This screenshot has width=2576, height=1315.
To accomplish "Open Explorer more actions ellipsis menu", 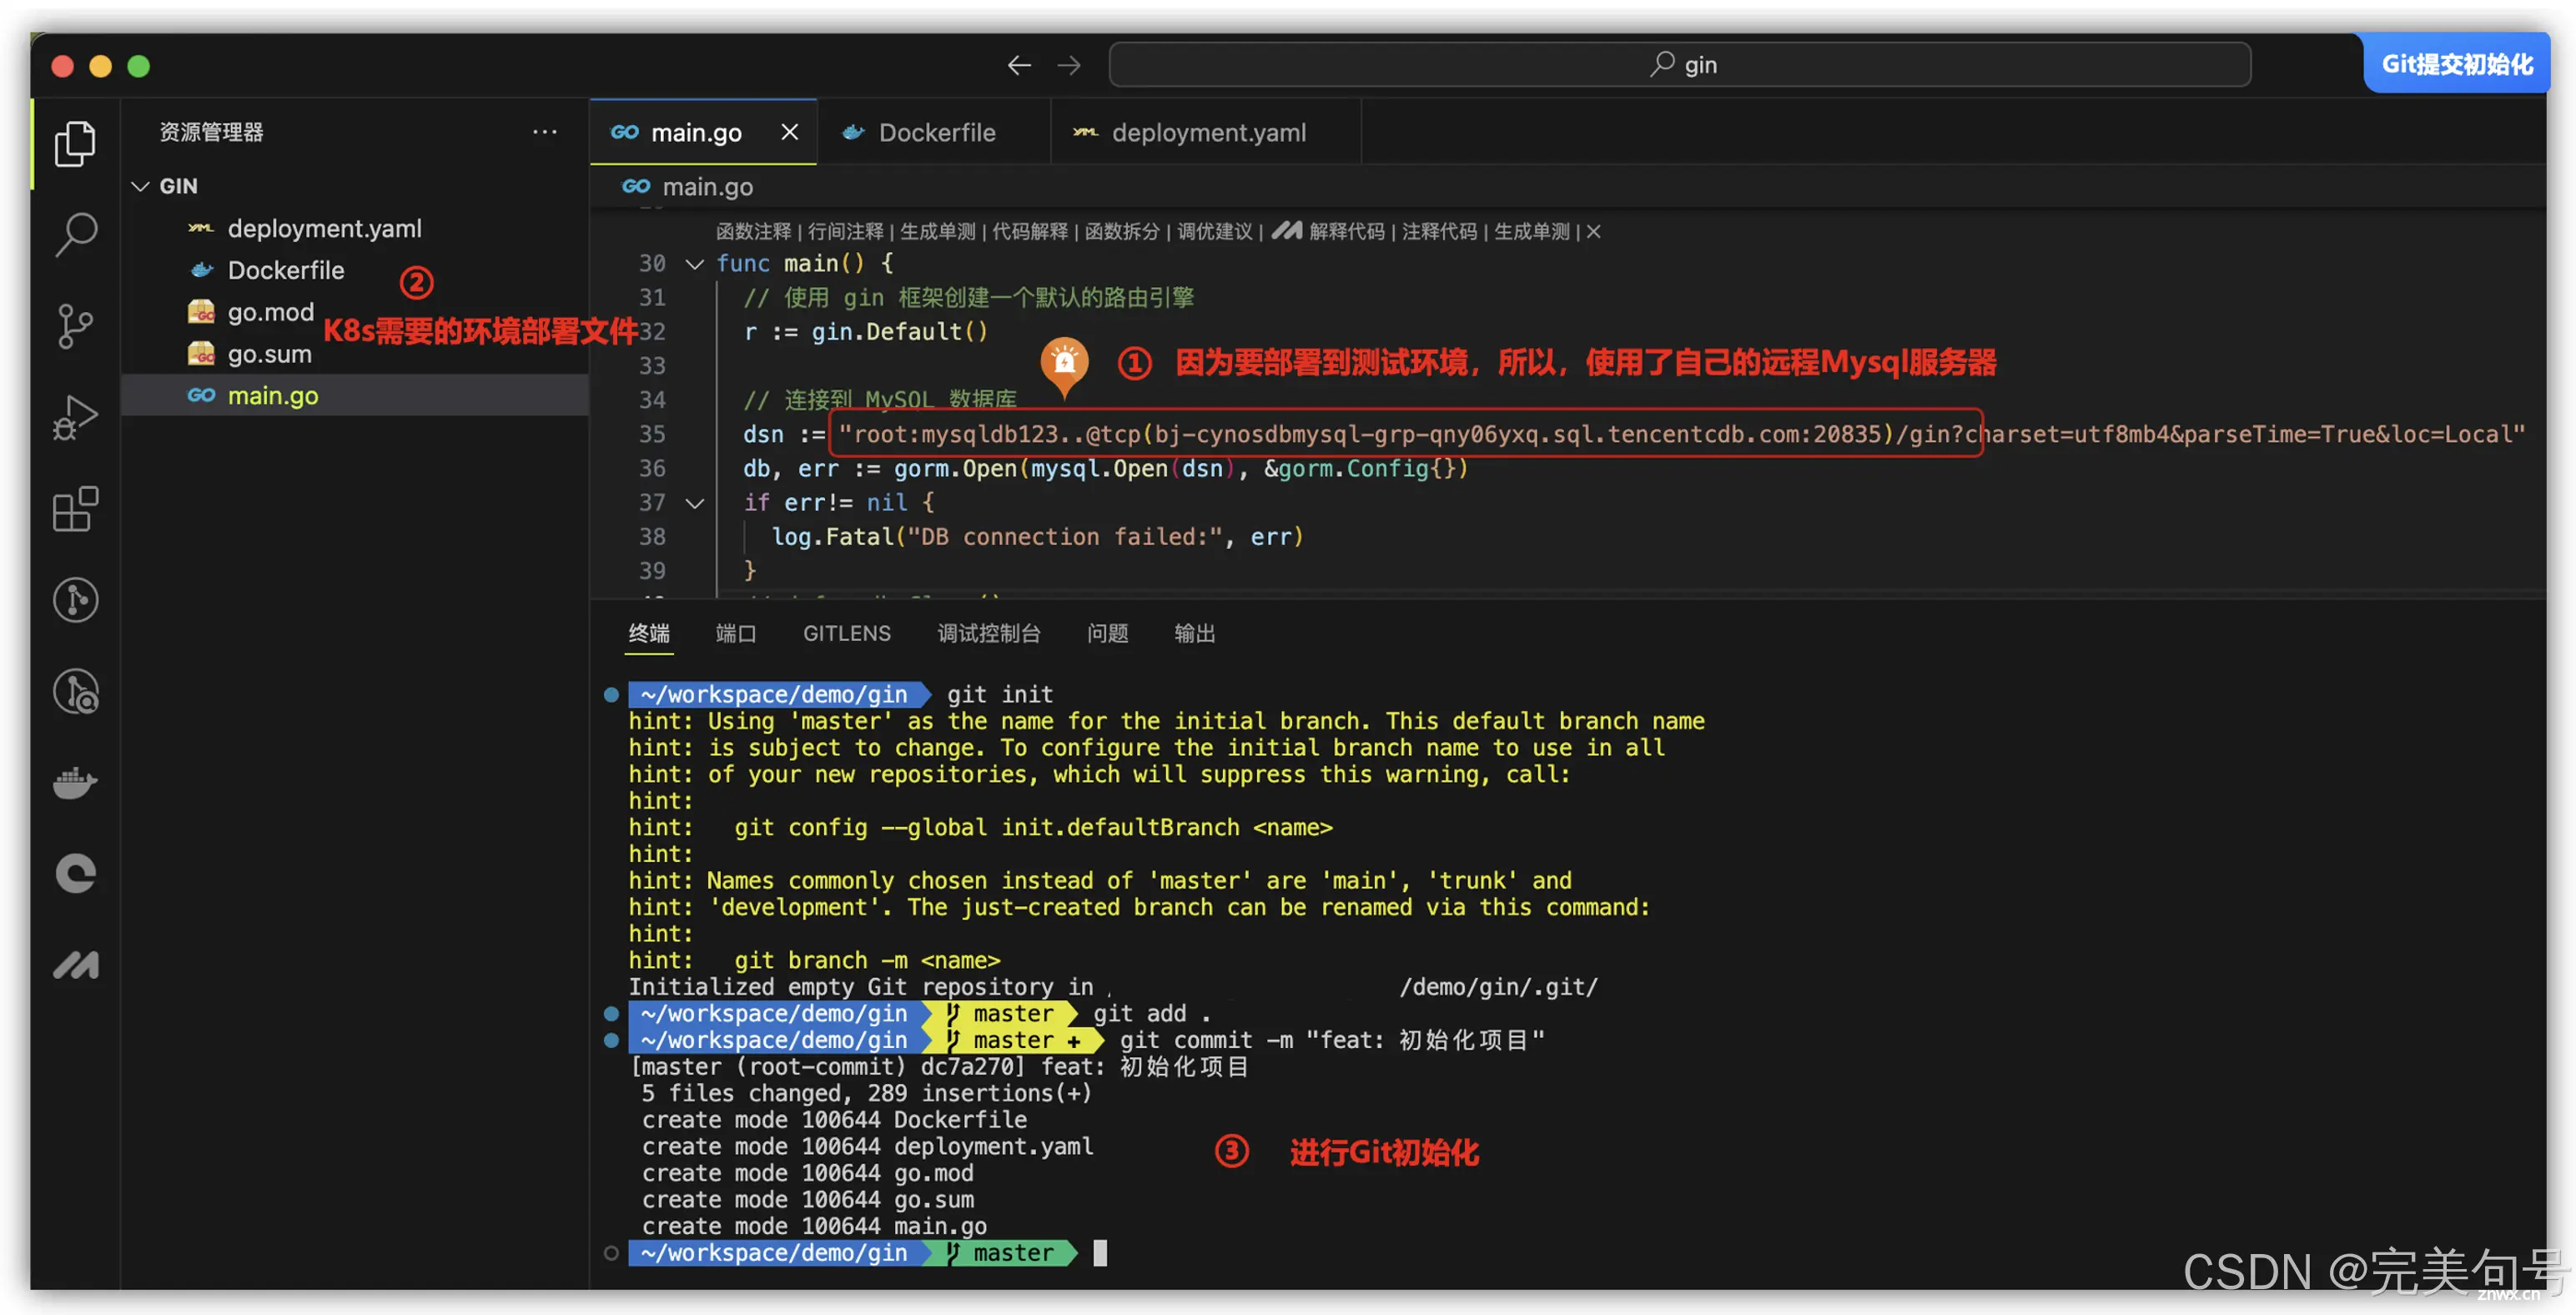I will pos(544,132).
